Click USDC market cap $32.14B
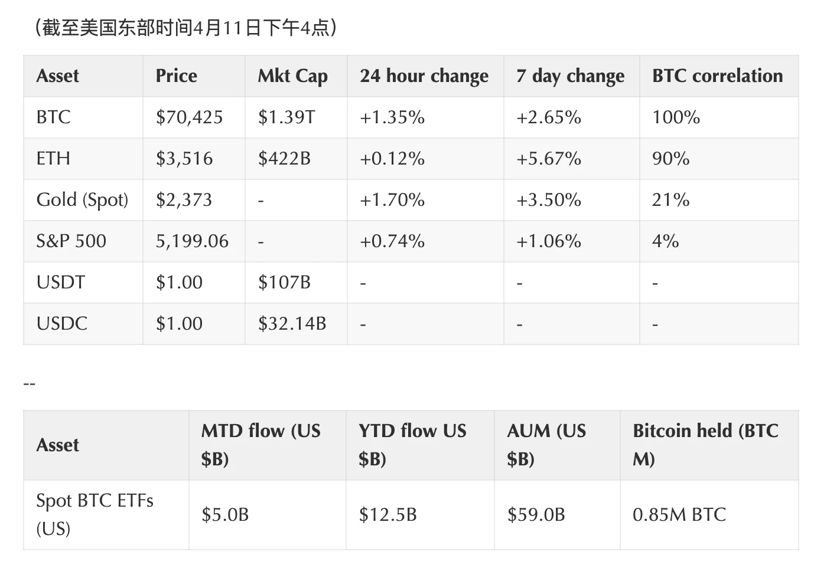 tap(292, 324)
